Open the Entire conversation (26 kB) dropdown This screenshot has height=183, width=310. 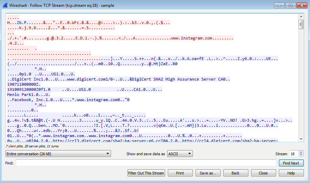(x=58, y=154)
